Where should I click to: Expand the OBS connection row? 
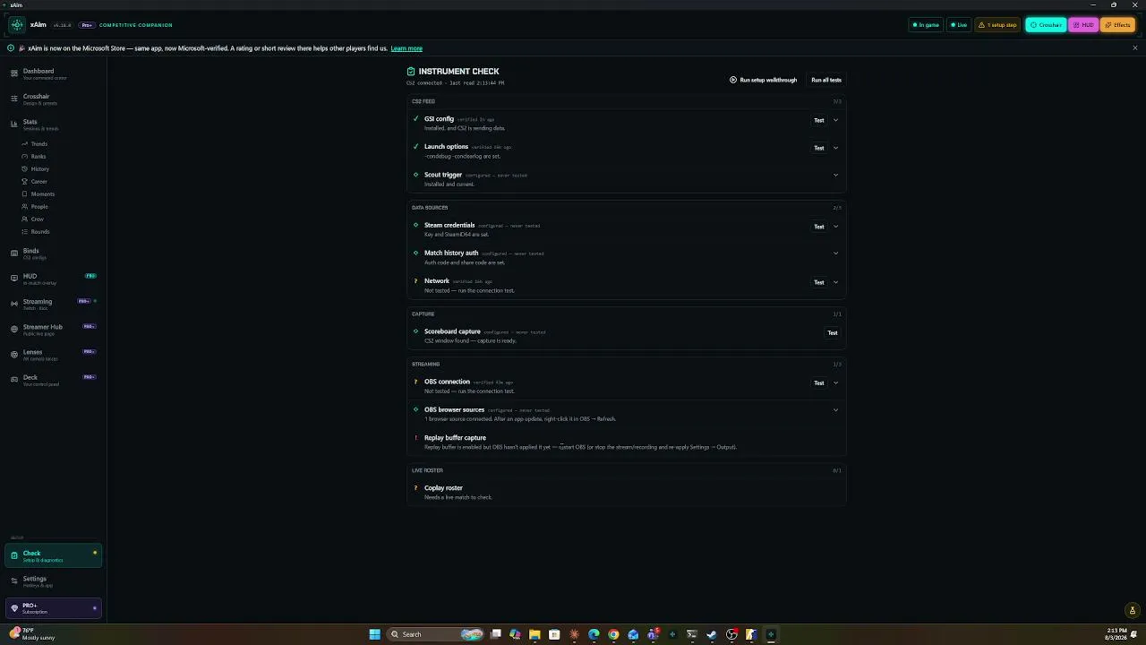point(835,383)
